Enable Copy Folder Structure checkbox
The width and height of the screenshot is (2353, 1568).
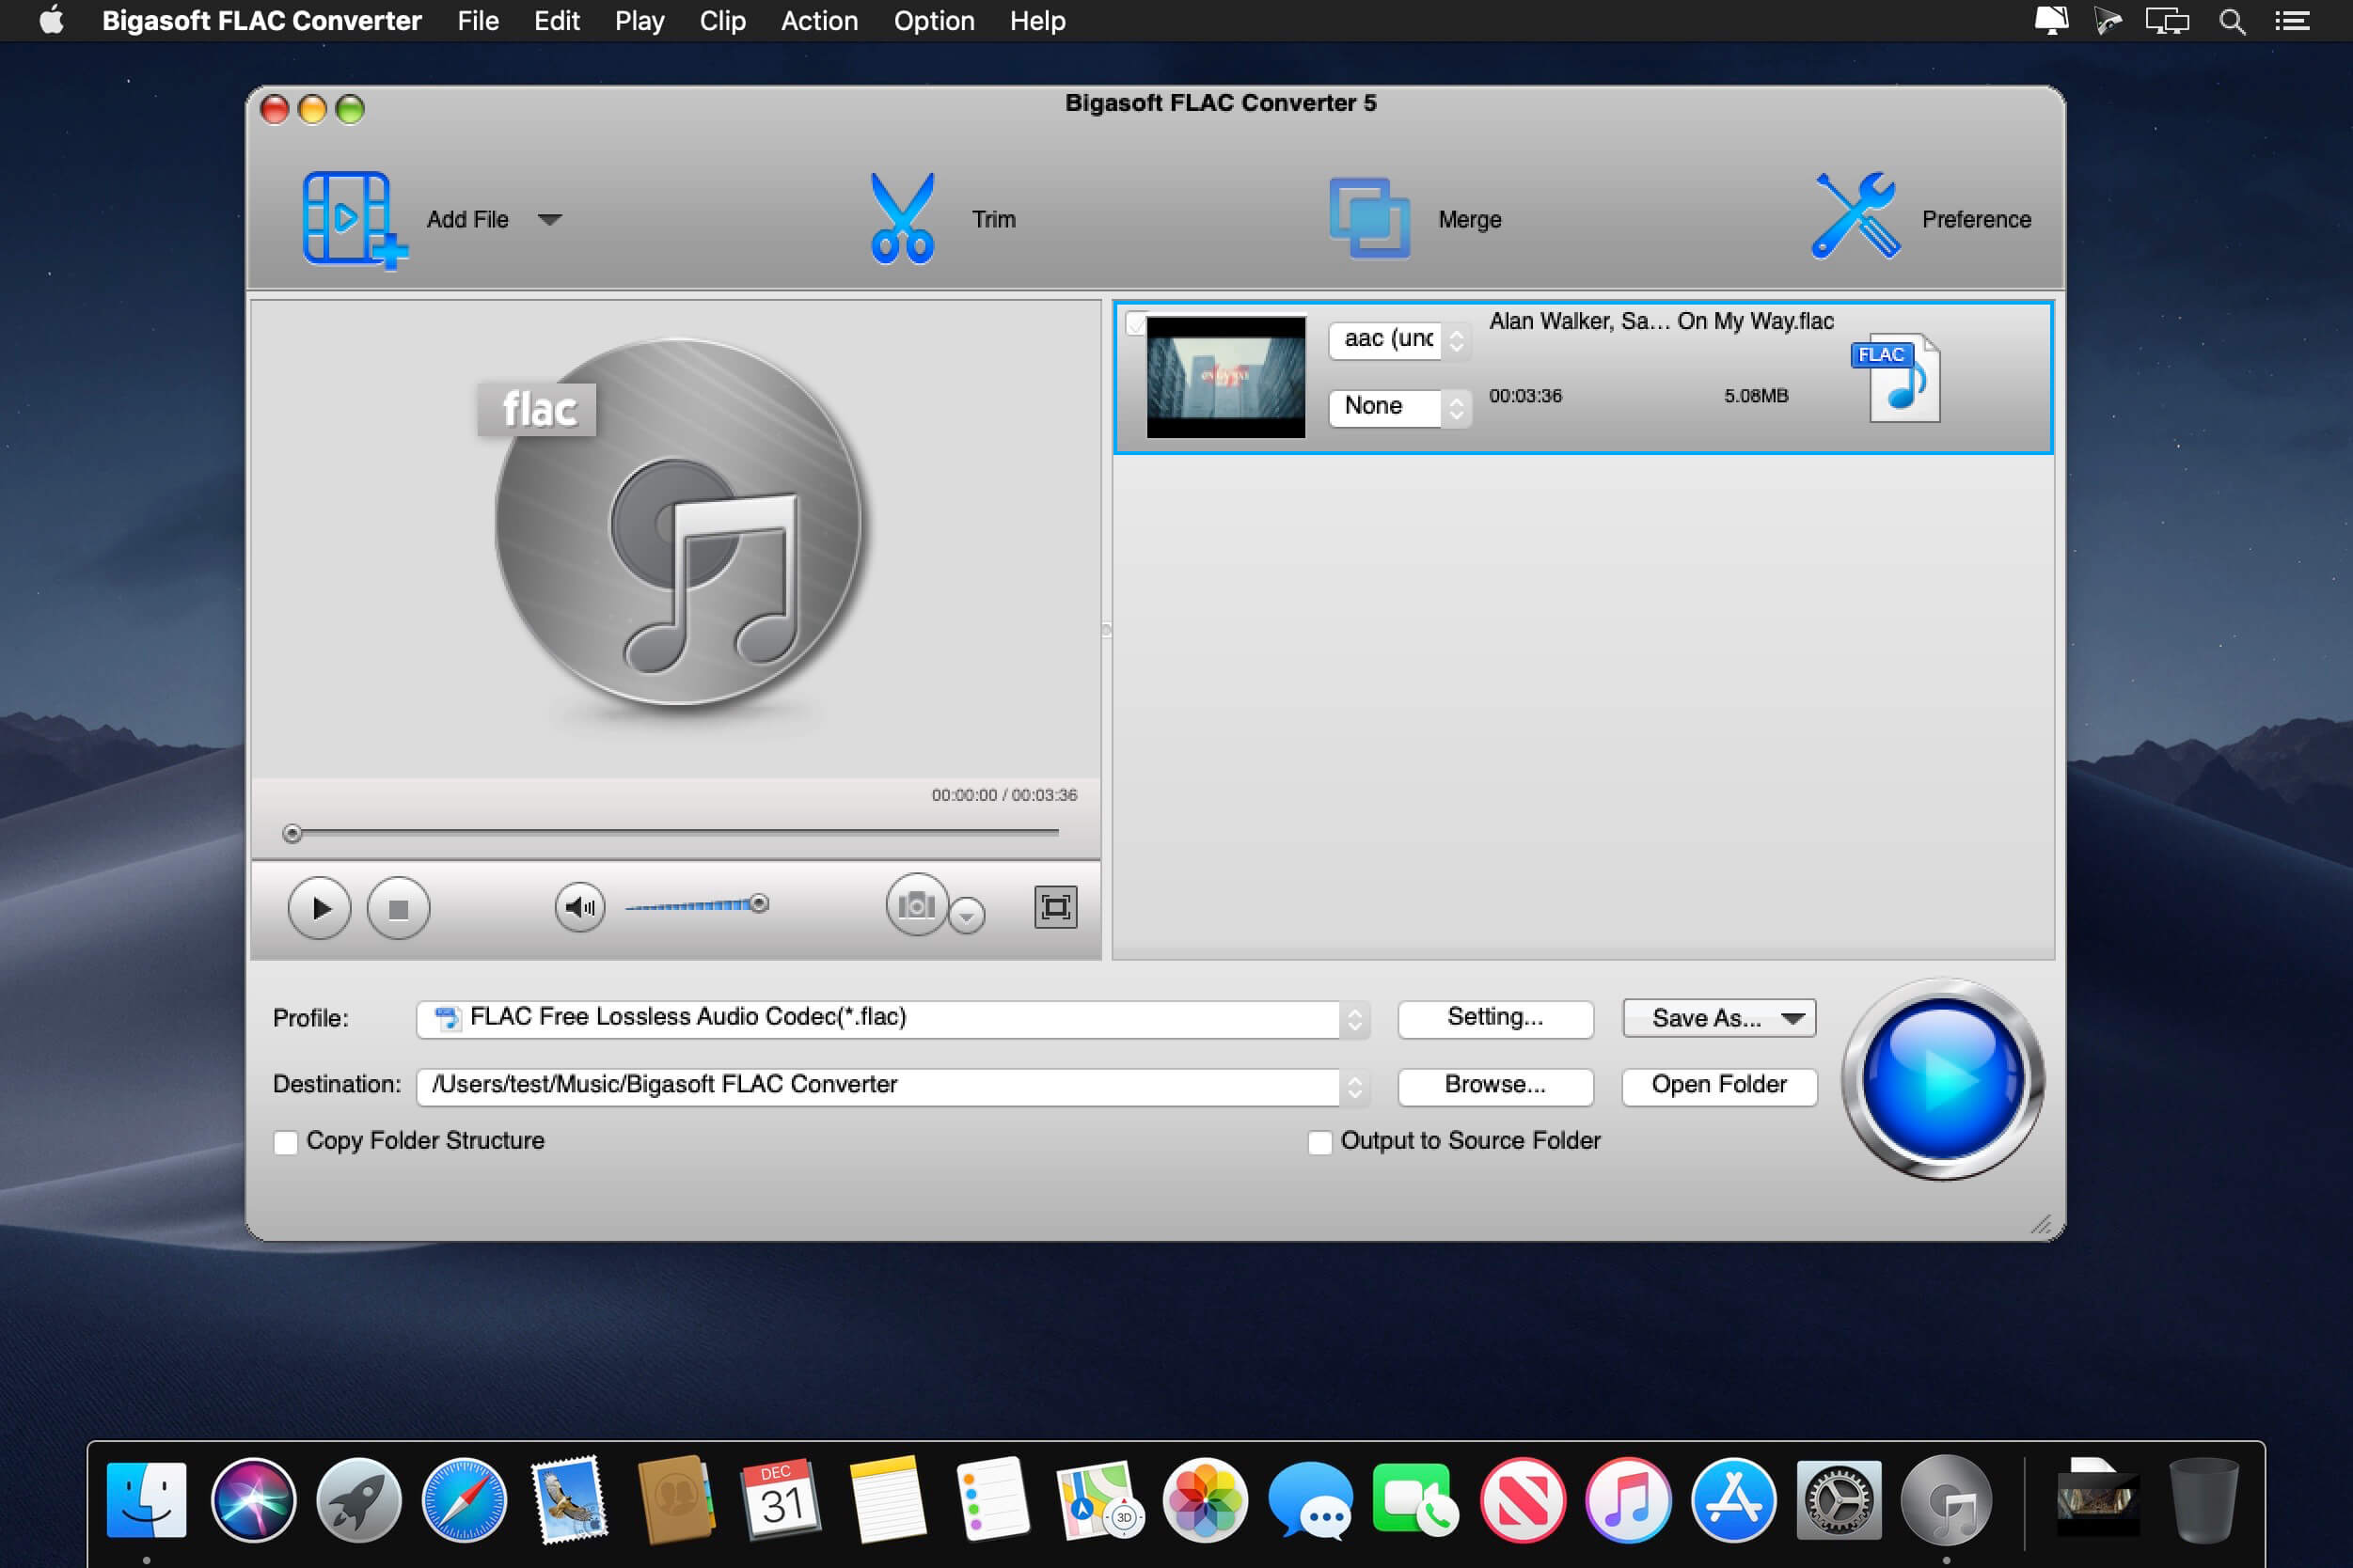286,1142
